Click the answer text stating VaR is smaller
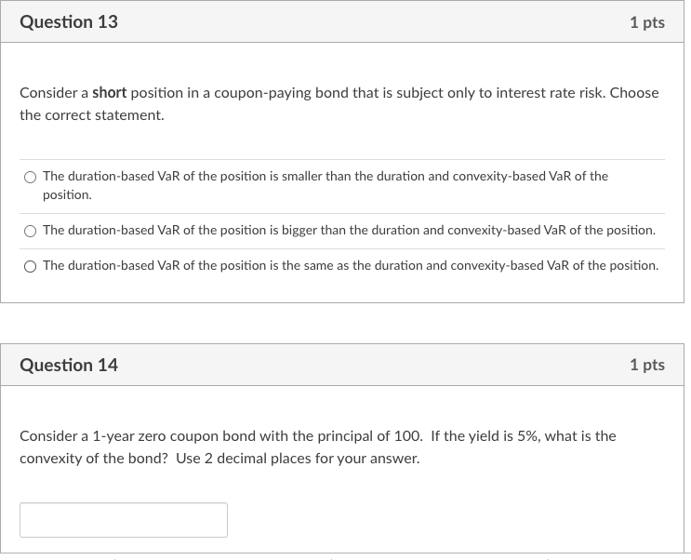This screenshot has width=691, height=560. pyautogui.click(x=325, y=176)
